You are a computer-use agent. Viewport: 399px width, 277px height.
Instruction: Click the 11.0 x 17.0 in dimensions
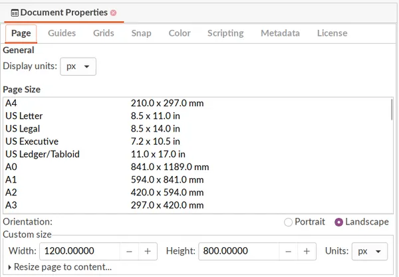click(x=158, y=154)
